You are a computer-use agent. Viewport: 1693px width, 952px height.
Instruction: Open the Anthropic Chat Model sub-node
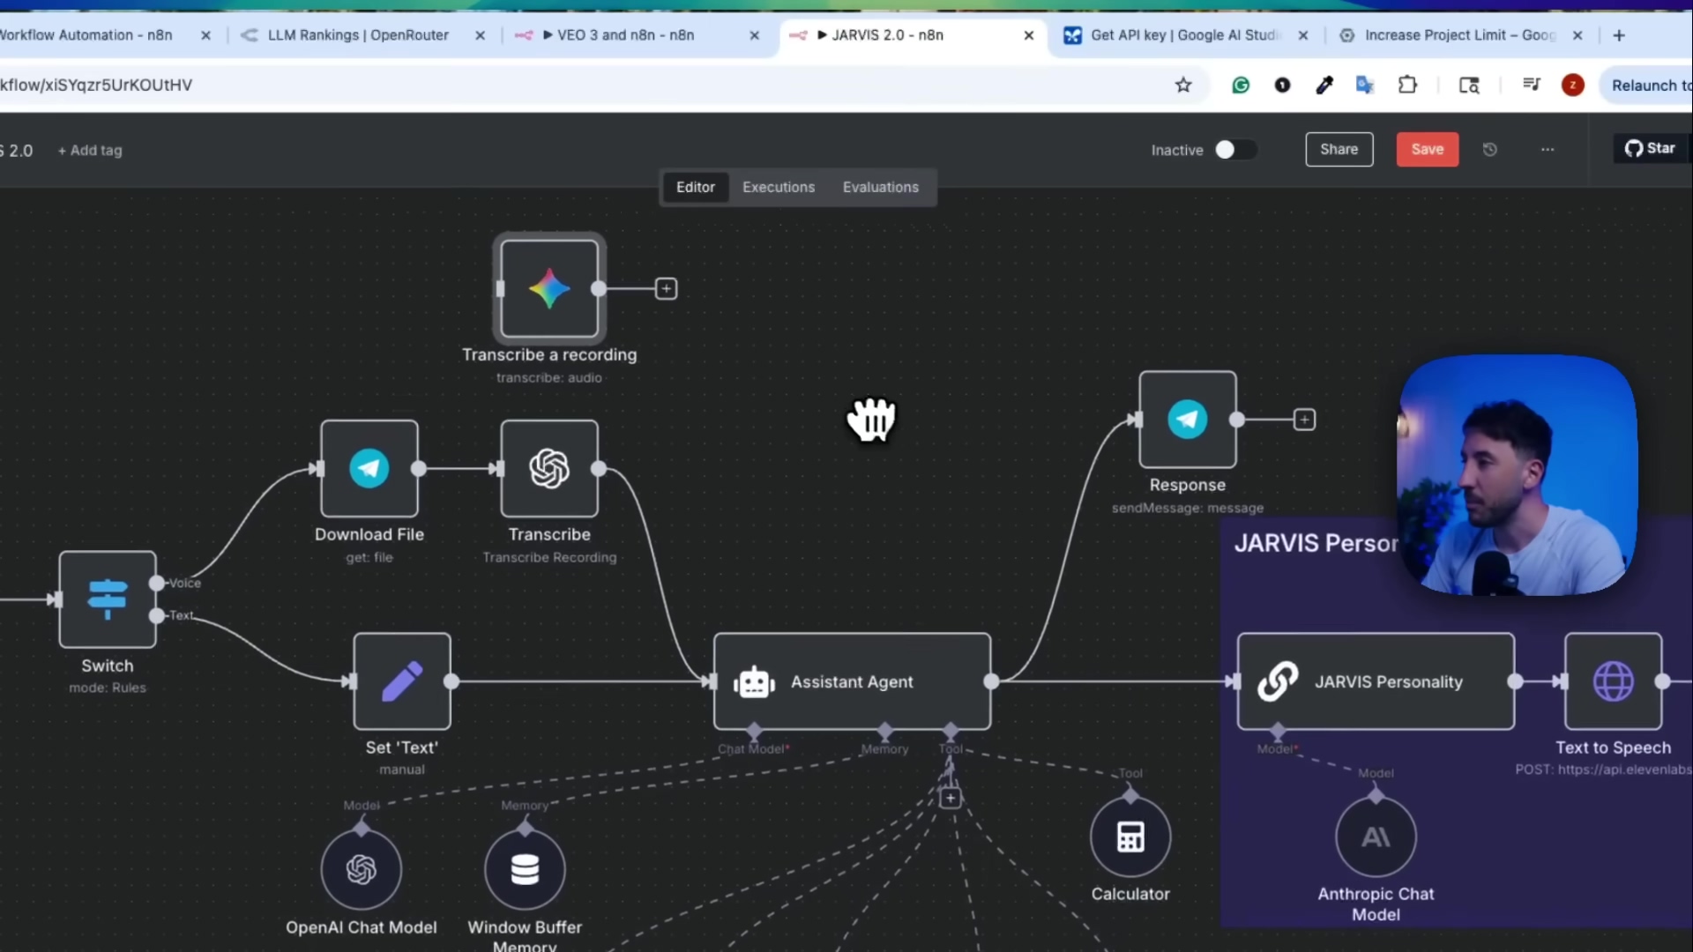tap(1376, 837)
